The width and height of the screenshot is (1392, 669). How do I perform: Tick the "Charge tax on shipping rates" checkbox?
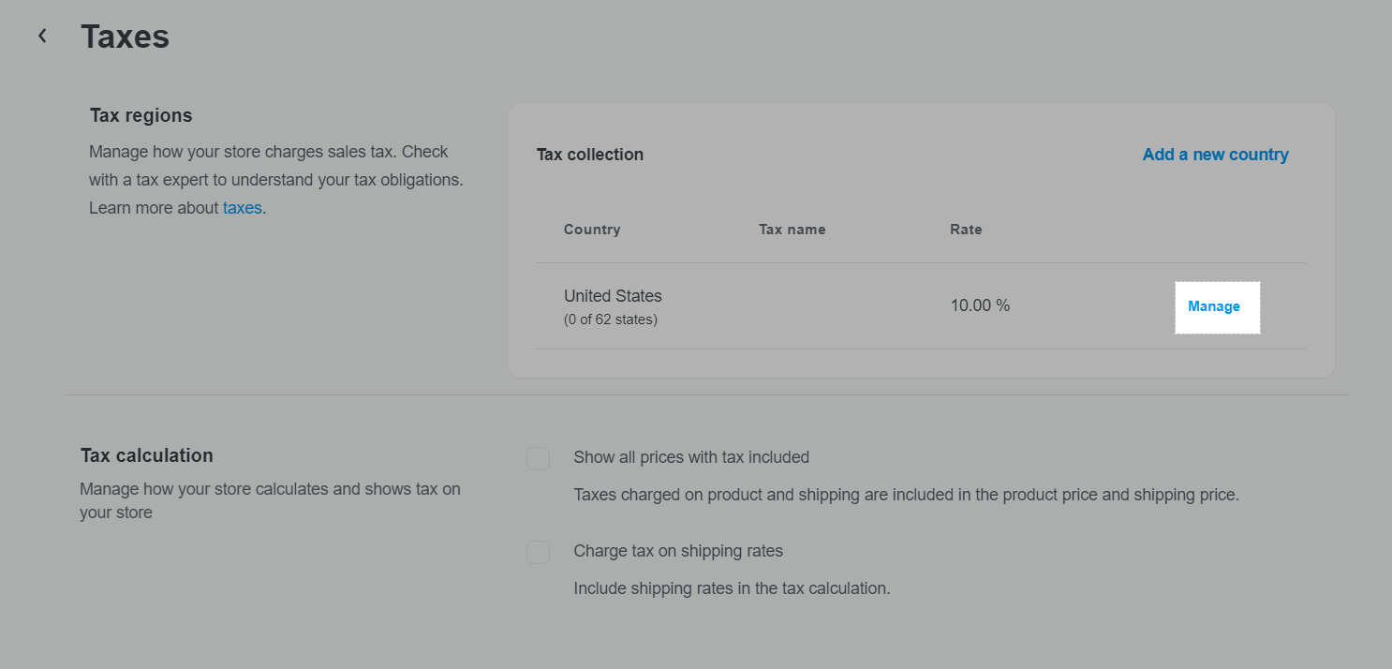click(538, 552)
